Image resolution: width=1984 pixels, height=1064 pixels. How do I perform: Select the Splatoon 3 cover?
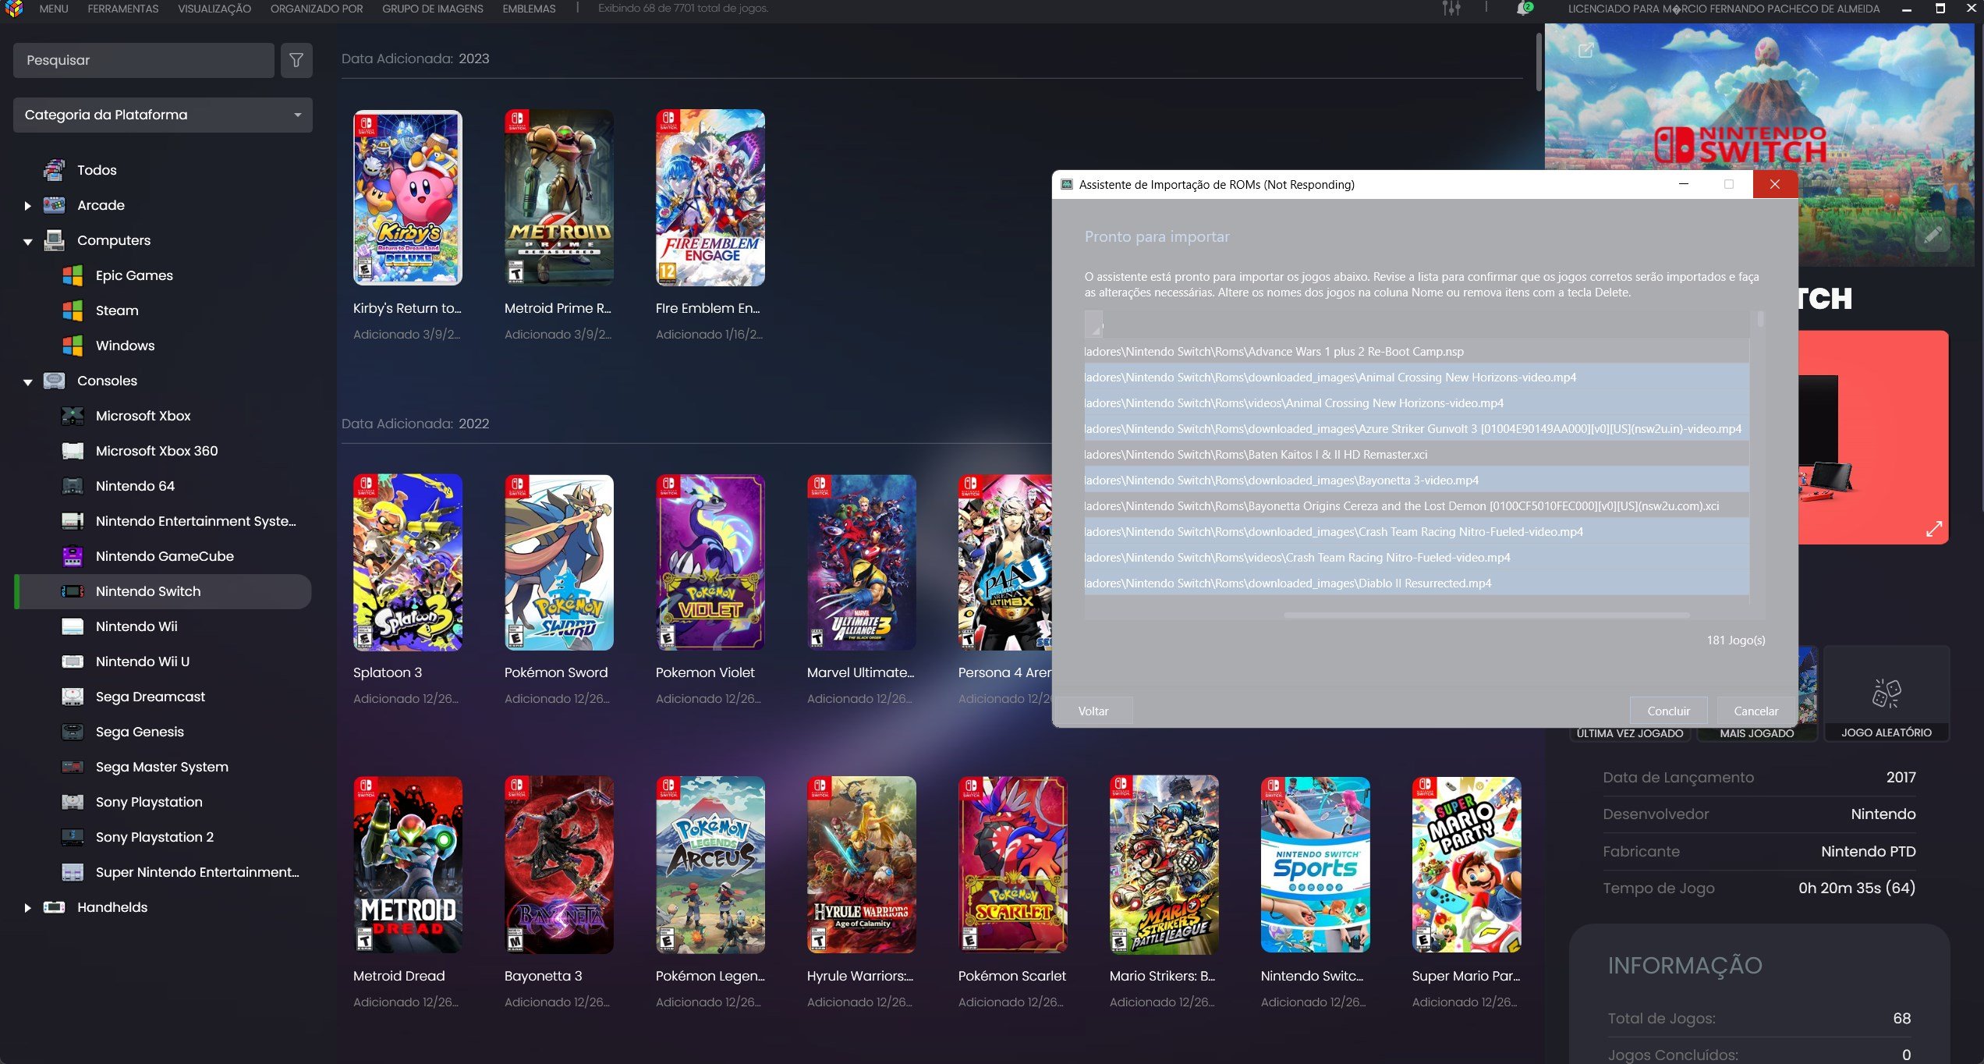click(407, 562)
